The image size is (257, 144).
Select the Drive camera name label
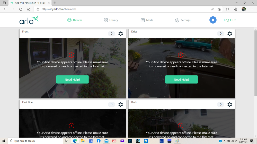click(134, 32)
